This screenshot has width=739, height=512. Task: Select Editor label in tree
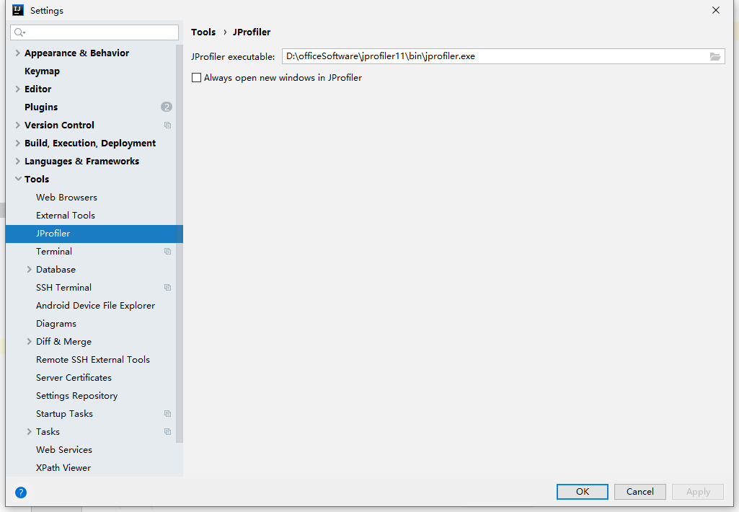pyautogui.click(x=37, y=89)
